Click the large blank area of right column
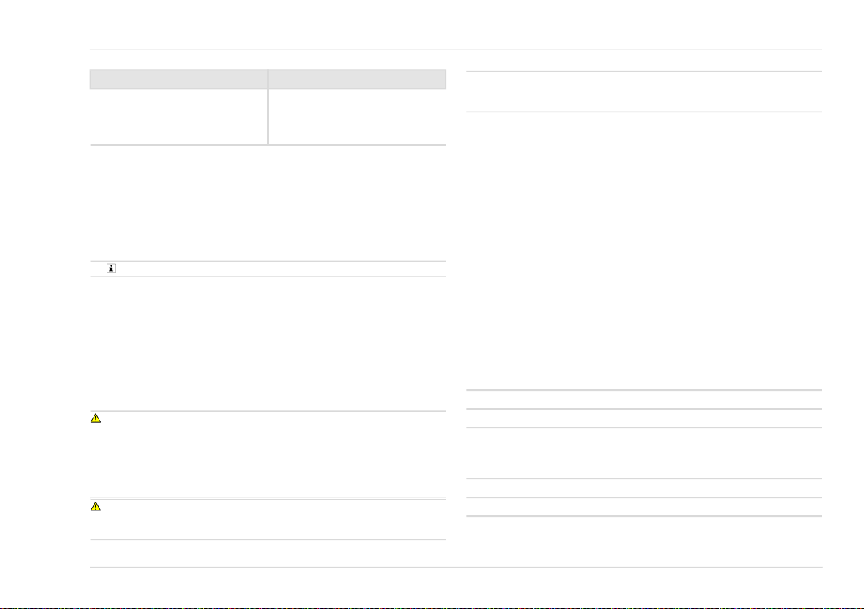The height and width of the screenshot is (609, 864). pyautogui.click(x=644, y=251)
